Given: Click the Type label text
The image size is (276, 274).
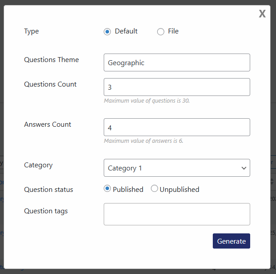Looking at the screenshot, I should 31,31.
